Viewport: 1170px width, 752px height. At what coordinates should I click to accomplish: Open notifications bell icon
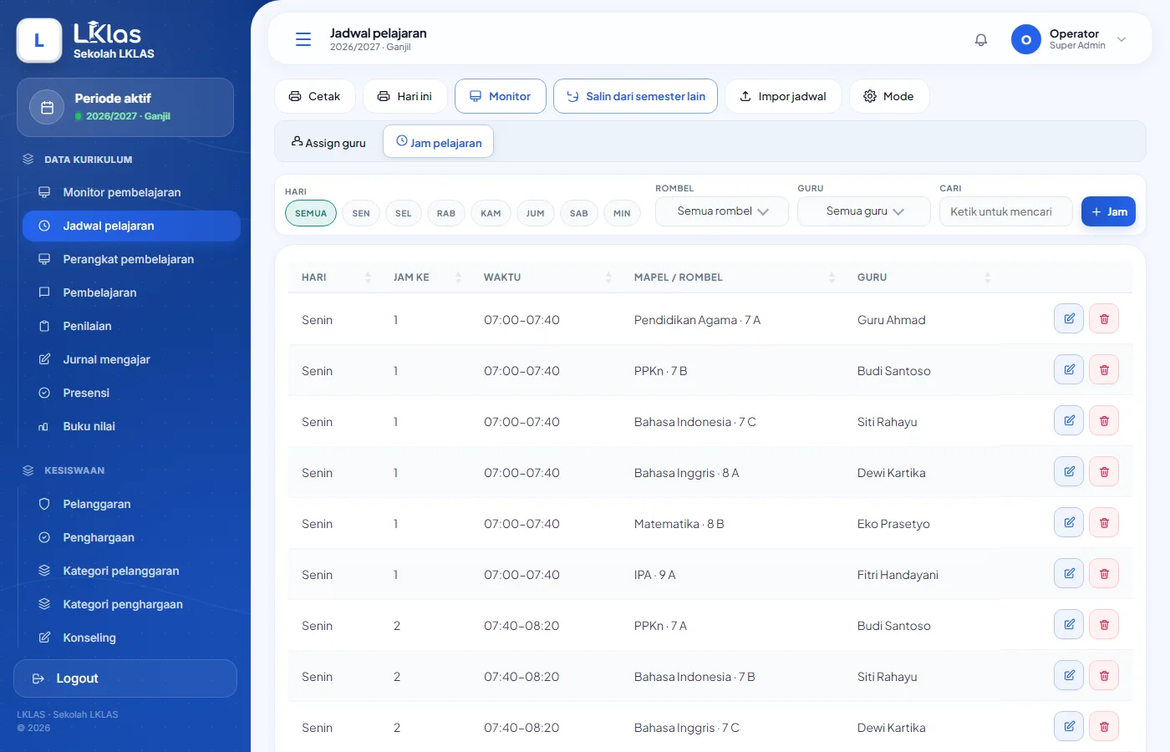981,39
